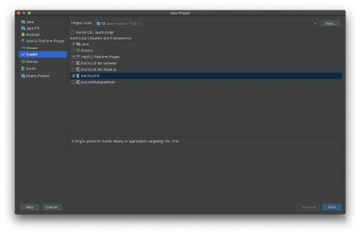Click the Next button
This screenshot has width=360, height=234.
tap(332, 207)
